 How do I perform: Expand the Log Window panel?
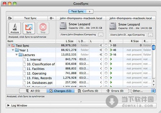pyautogui.click(x=9, y=105)
